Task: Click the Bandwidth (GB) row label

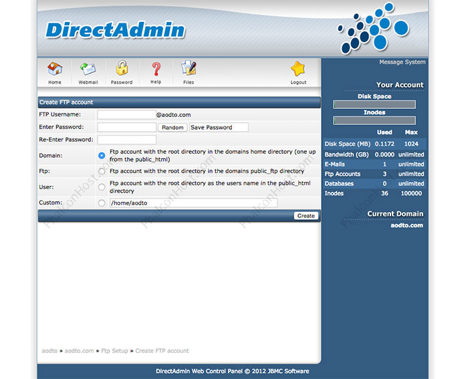Action: click(346, 154)
